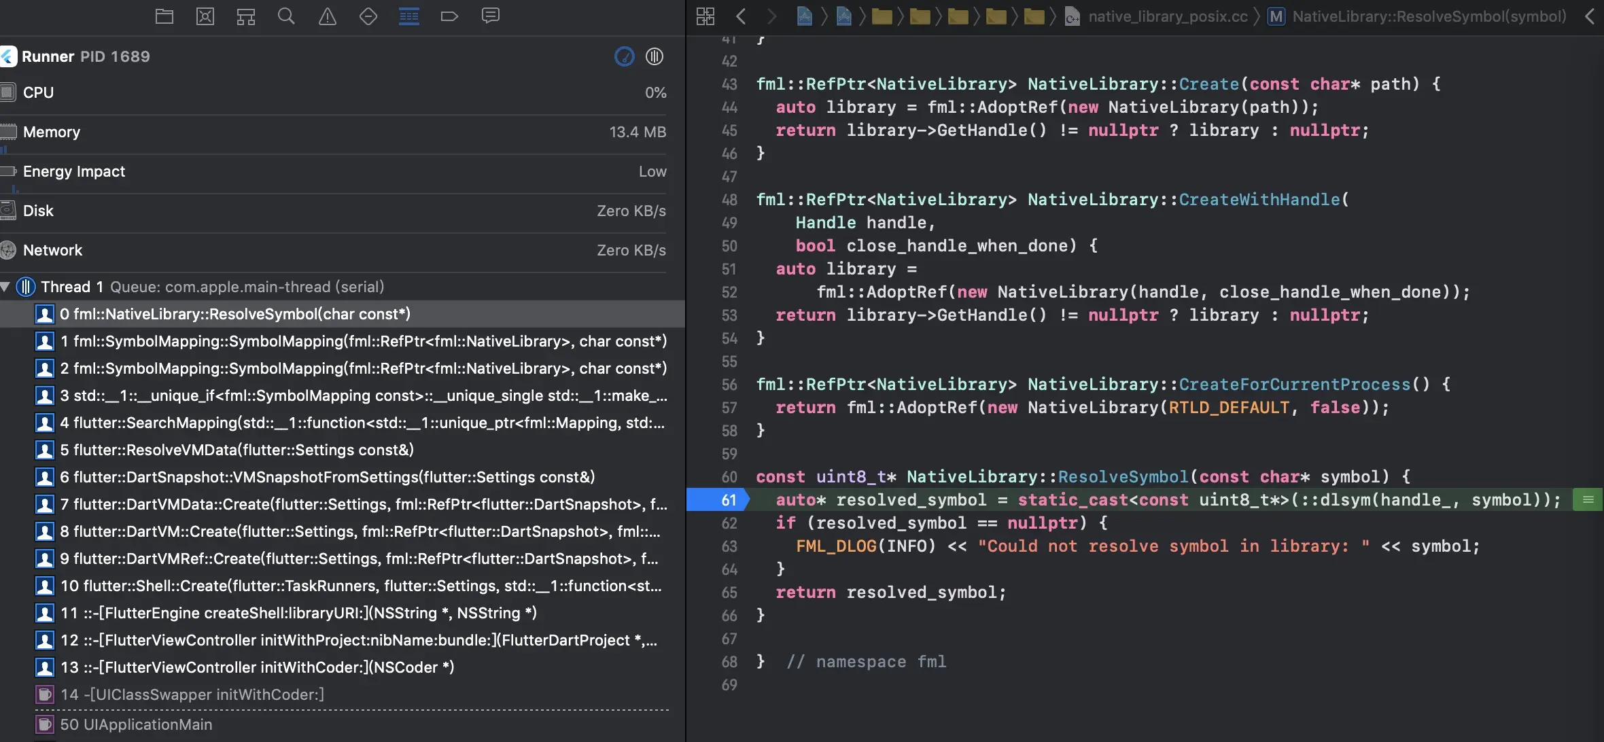Viewport: 1604px width, 742px height.
Task: Click the blue gauge icon beside Runner
Action: click(625, 56)
